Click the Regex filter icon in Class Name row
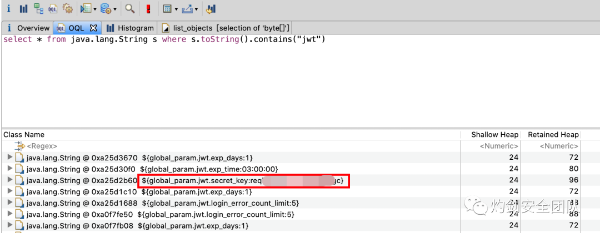This screenshot has height=233, width=600. (19, 146)
